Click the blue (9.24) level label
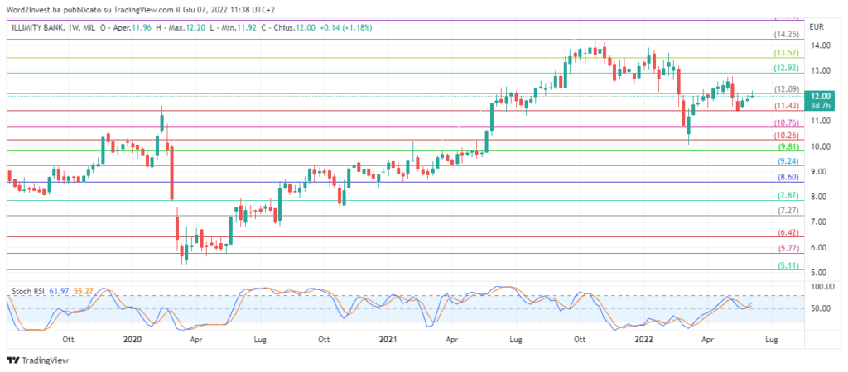This screenshot has width=848, height=372. coord(785,161)
